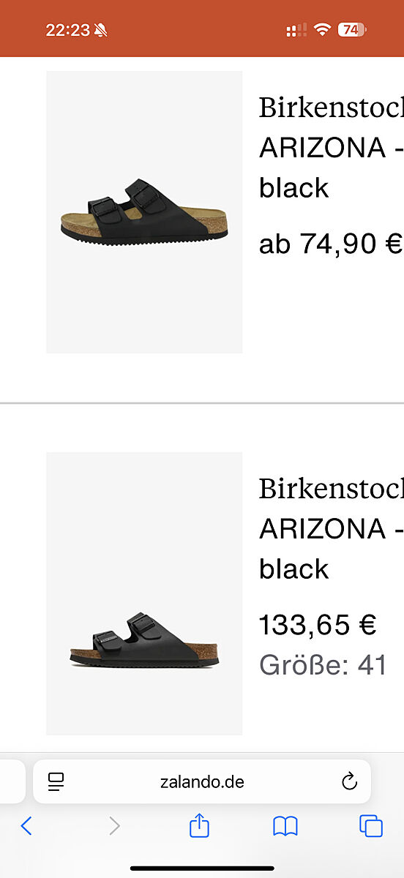This screenshot has width=404, height=878.
Task: Switch to the adjacent tab at left edge
Action: [x=12, y=781]
